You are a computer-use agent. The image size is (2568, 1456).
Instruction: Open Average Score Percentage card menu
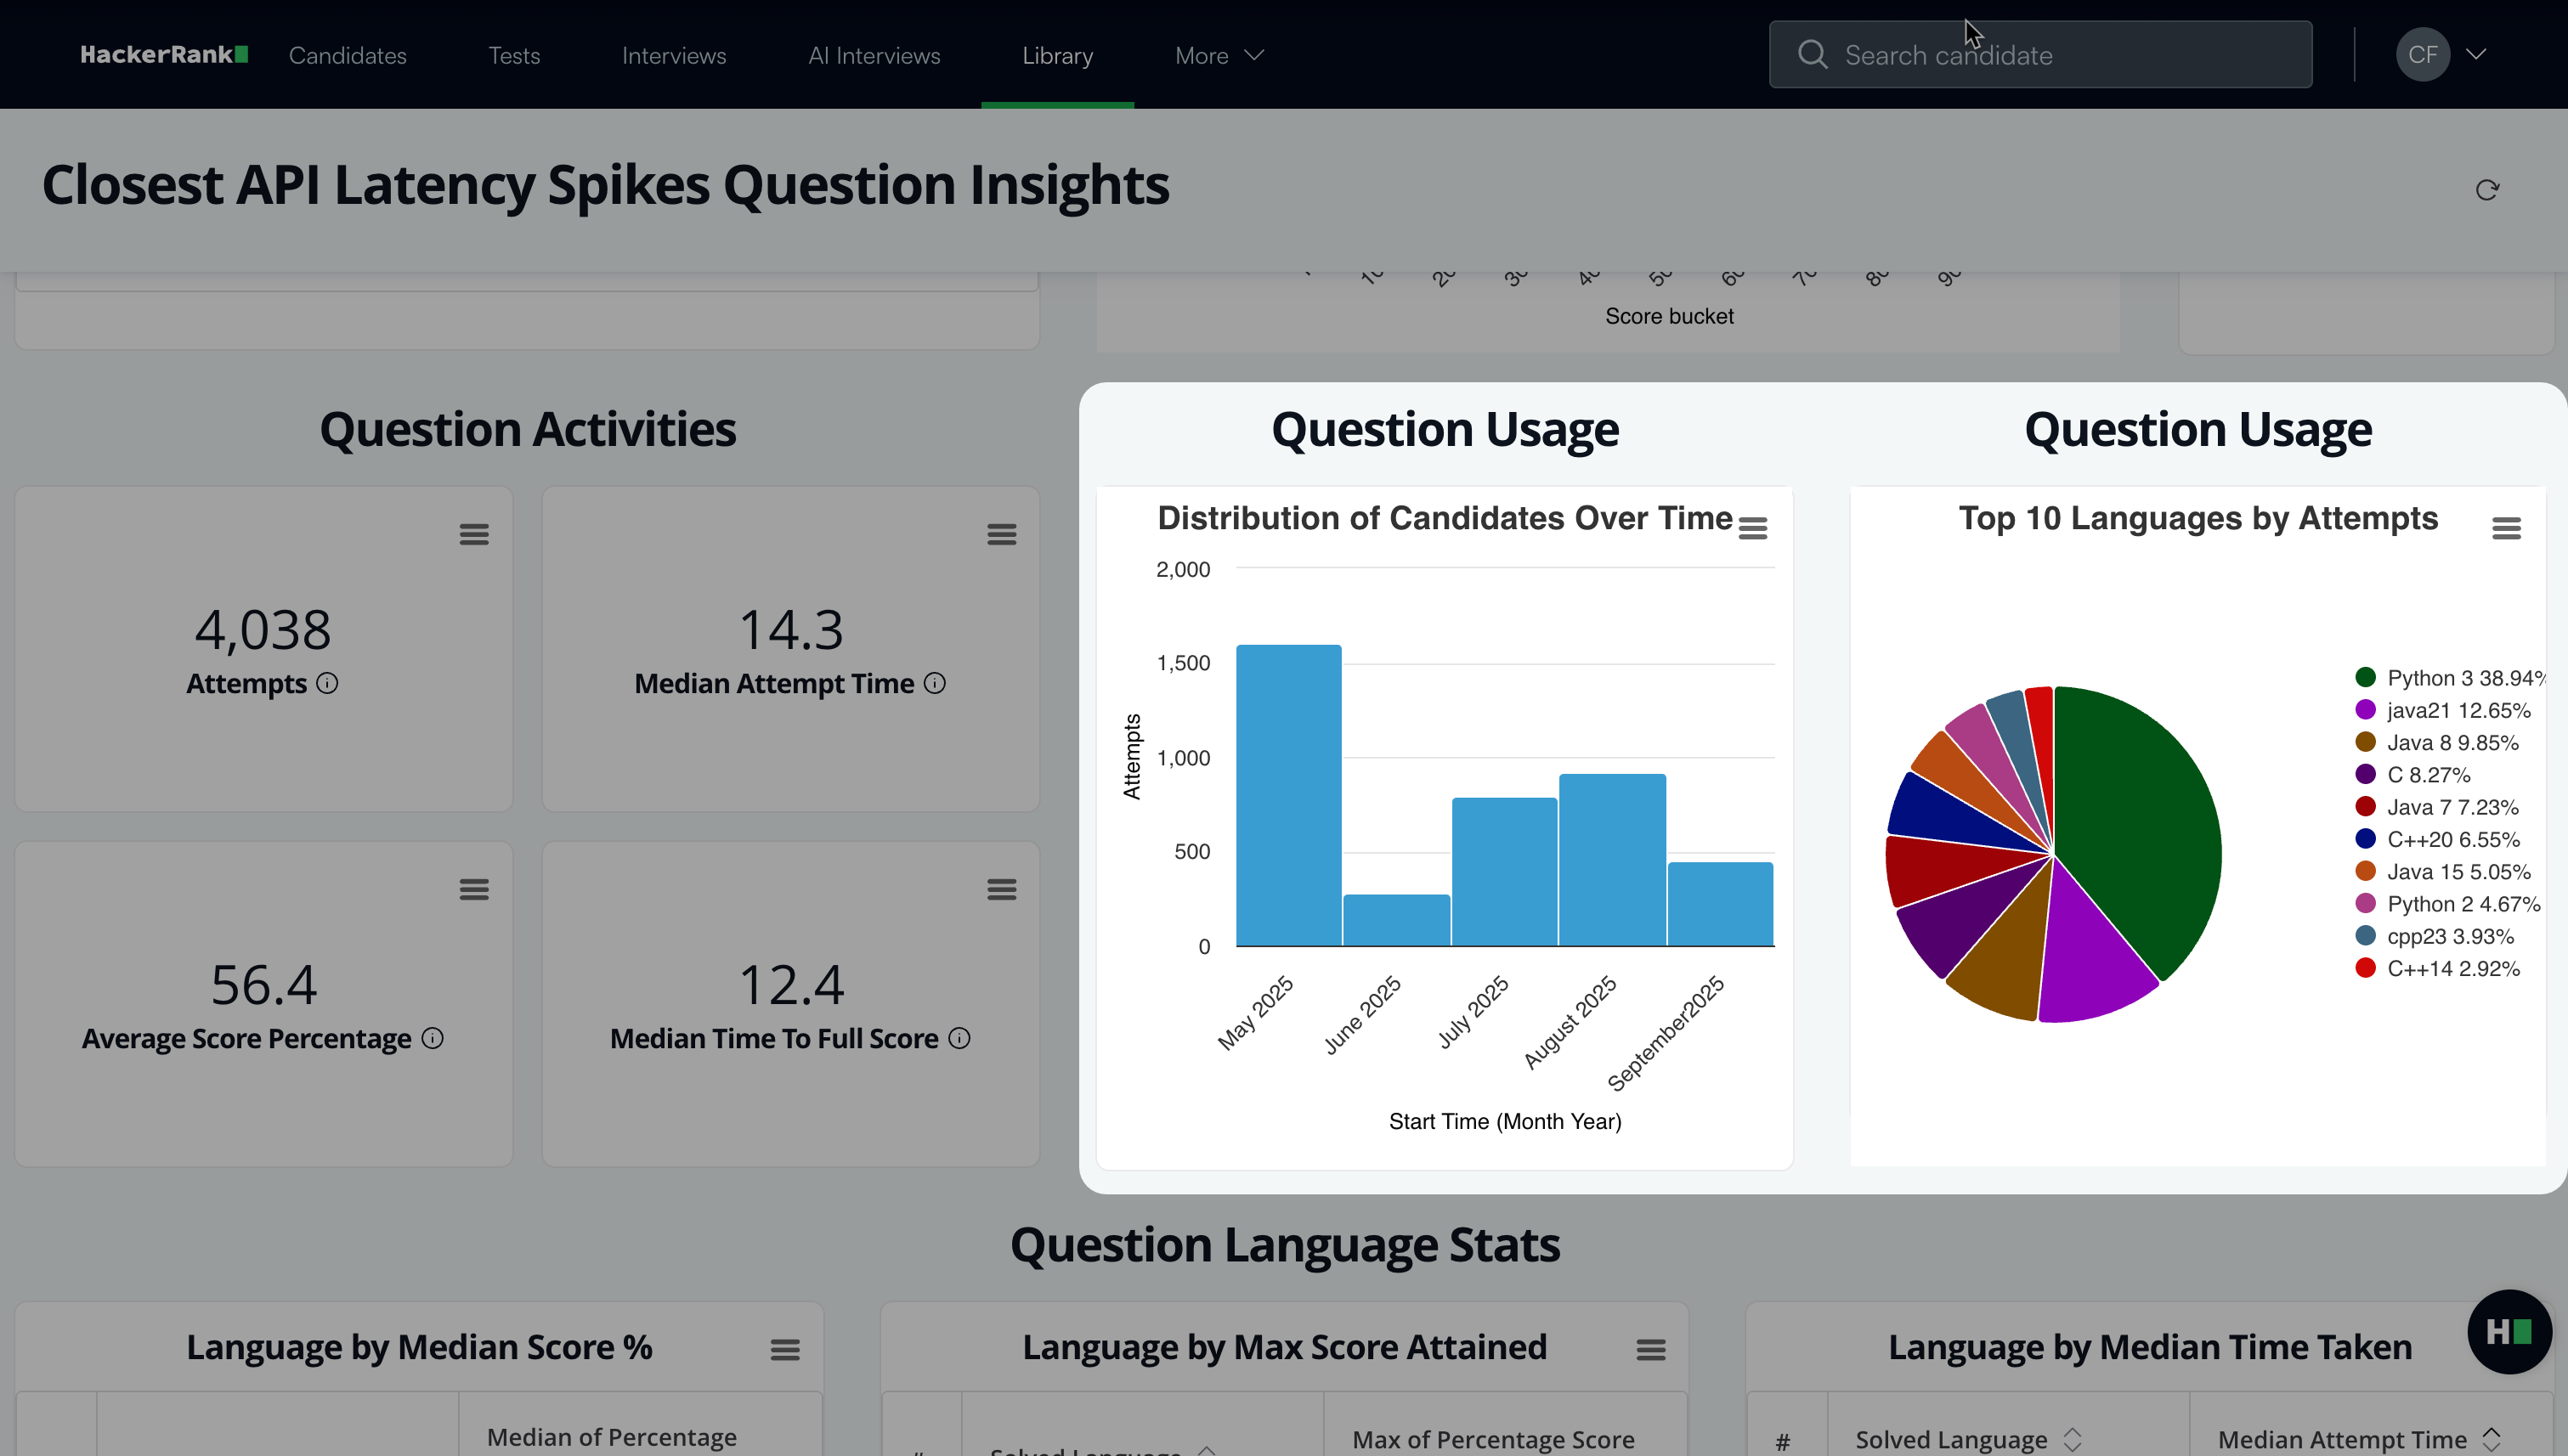474,889
